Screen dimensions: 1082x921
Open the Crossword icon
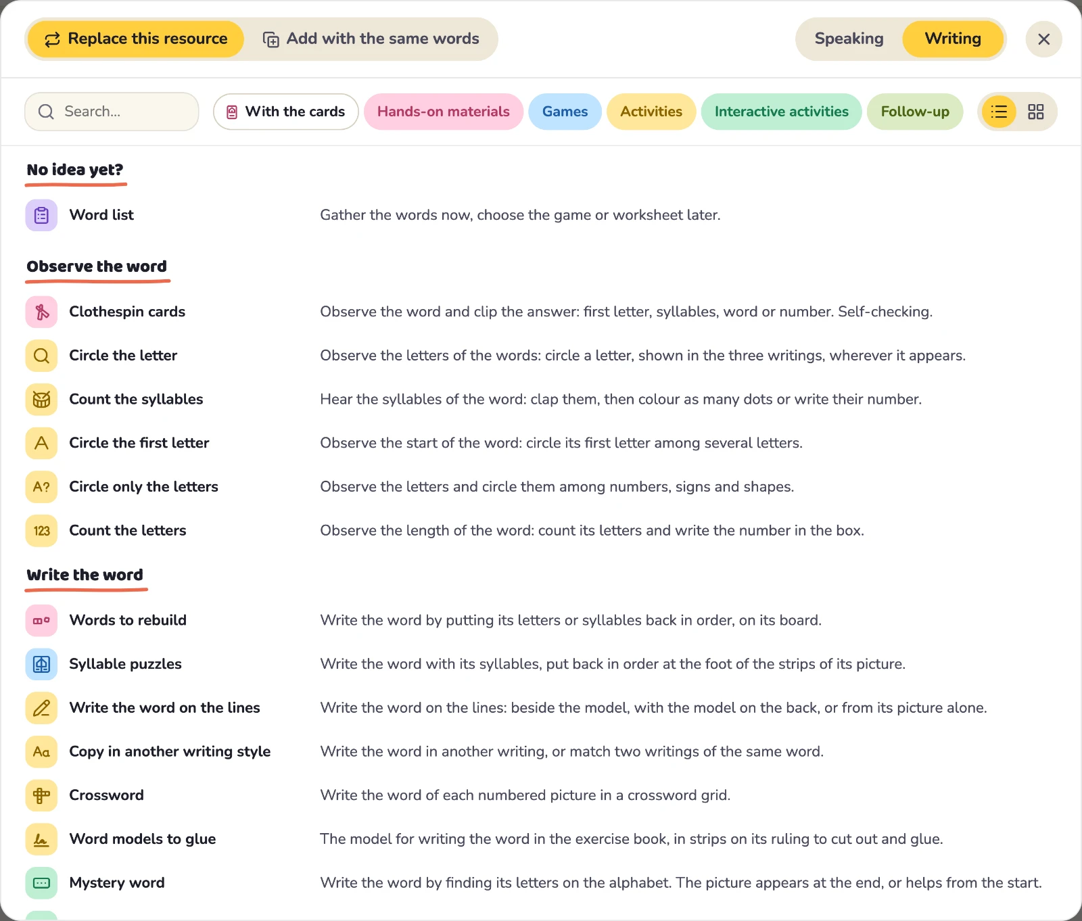click(41, 795)
